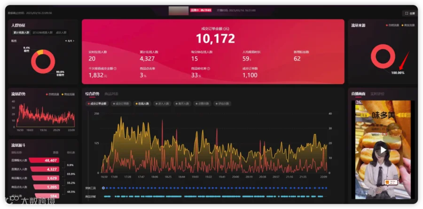Go to previous page in 人群特征 pager

point(66,41)
